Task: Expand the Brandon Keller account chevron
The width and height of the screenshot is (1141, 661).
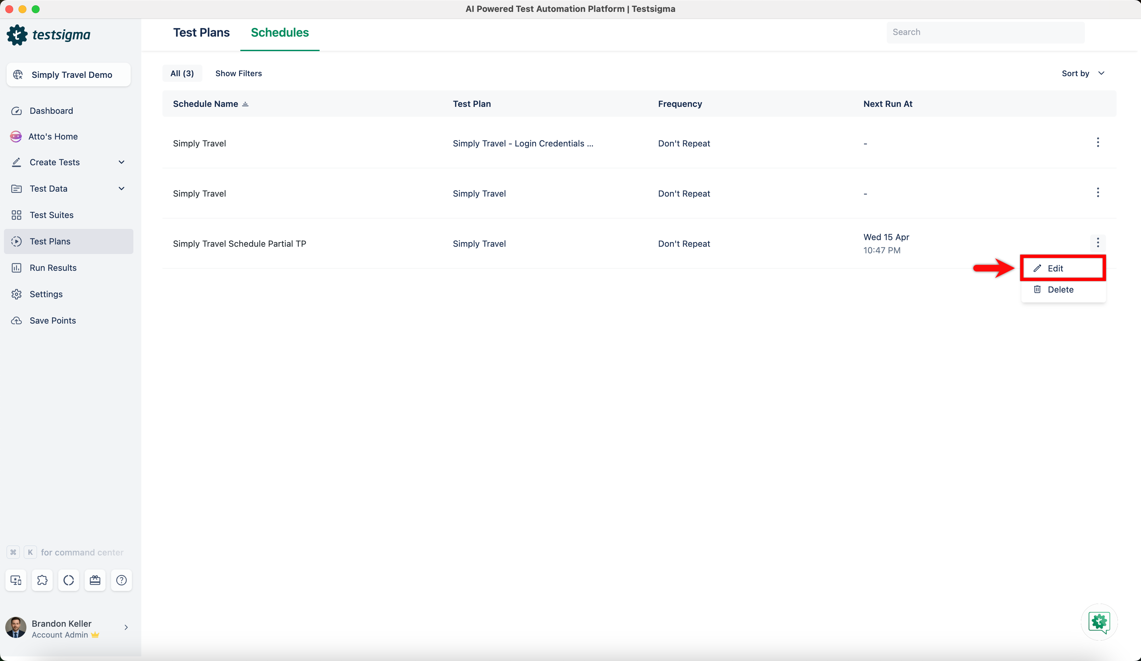Action: [x=126, y=627]
